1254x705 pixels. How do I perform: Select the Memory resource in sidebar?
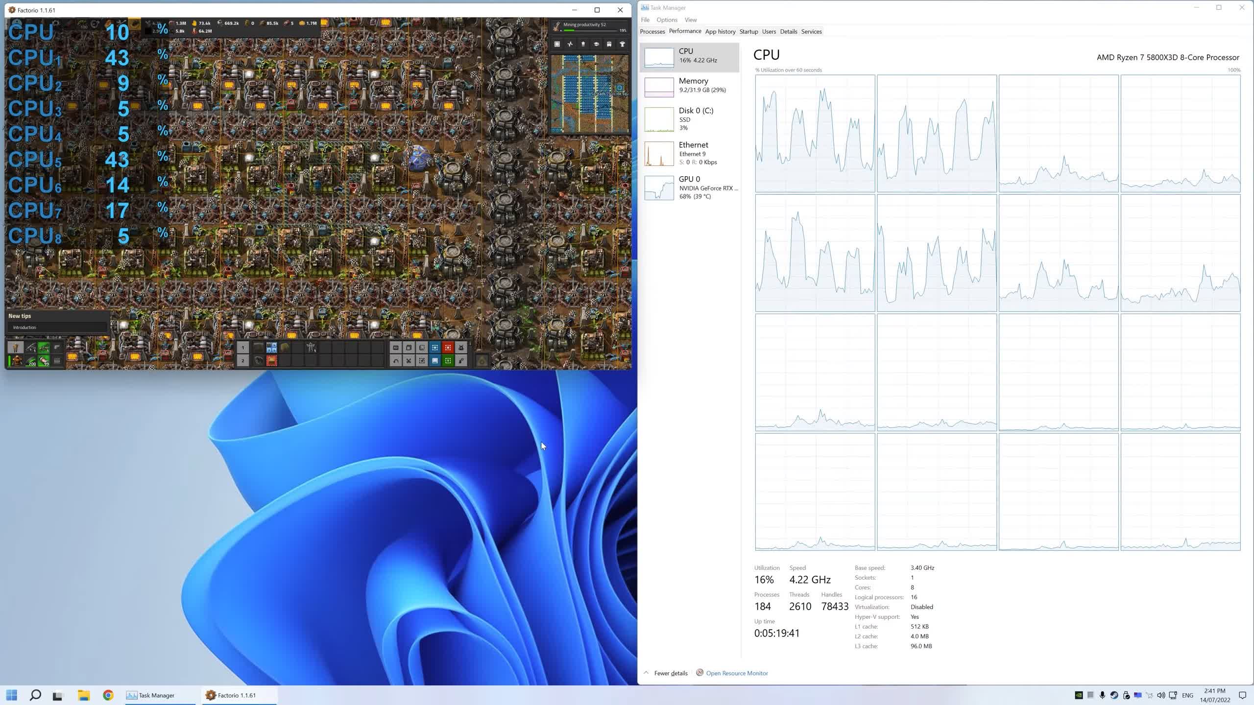click(x=690, y=87)
